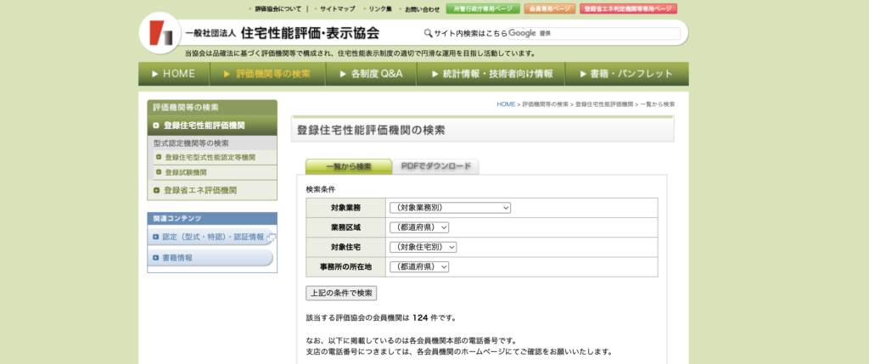This screenshot has height=364, width=869.
Task: Click the bullet icon of 登録省エネ評価機関
Action: (x=156, y=190)
